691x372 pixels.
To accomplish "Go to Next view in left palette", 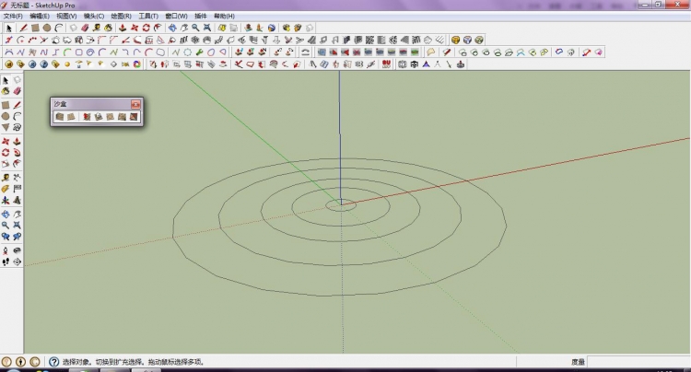I will 17,237.
